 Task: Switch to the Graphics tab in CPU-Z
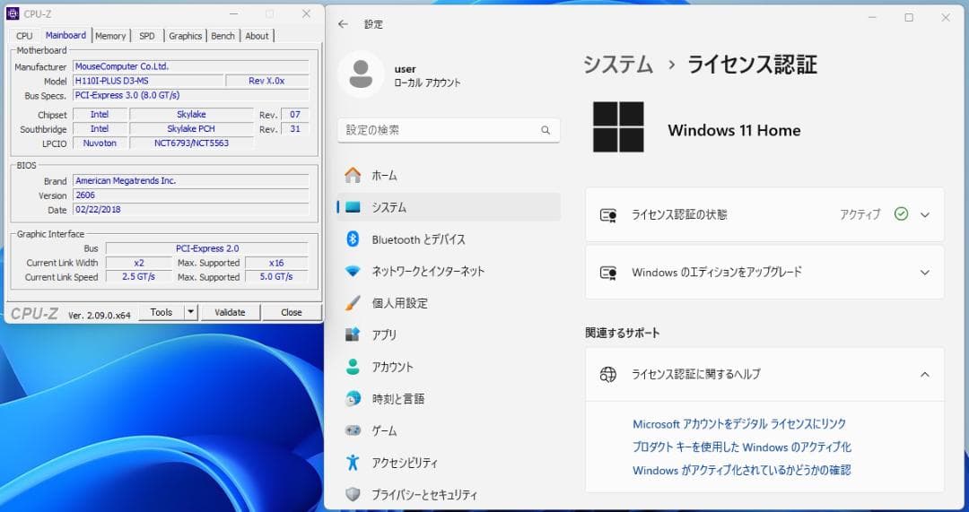click(186, 36)
